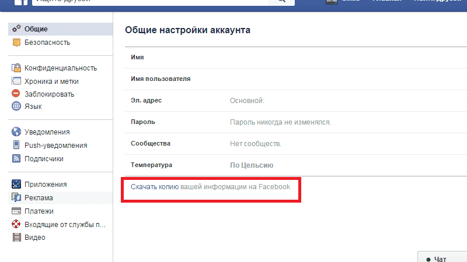Edit the Имя пользователя row
Viewport: 467px width, 262px height.
tap(296, 79)
